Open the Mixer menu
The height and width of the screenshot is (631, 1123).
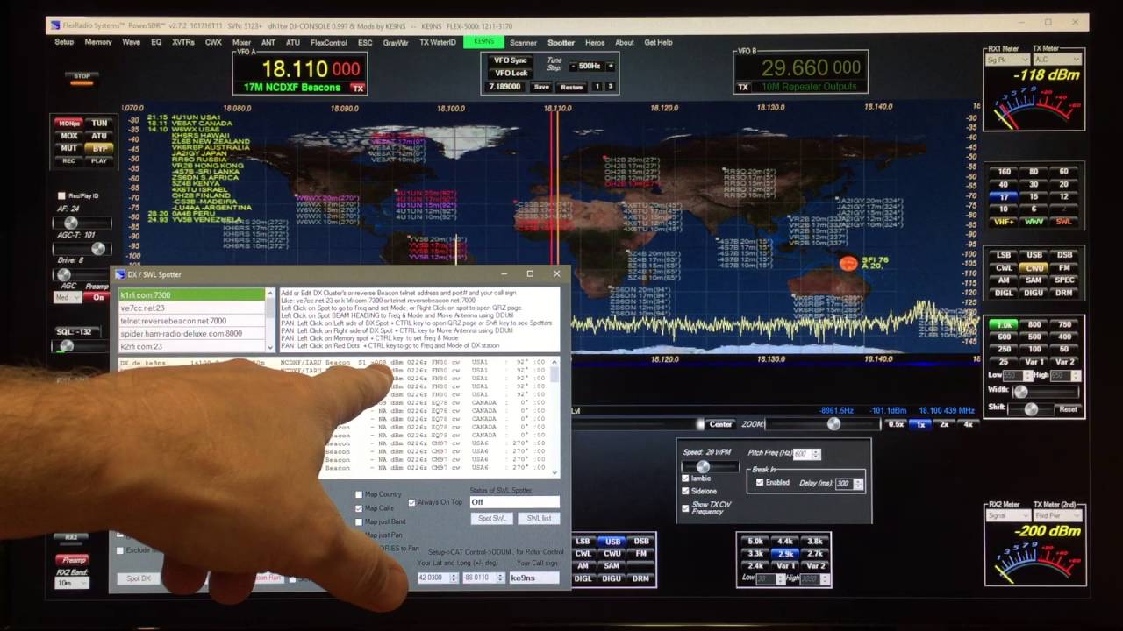click(241, 42)
